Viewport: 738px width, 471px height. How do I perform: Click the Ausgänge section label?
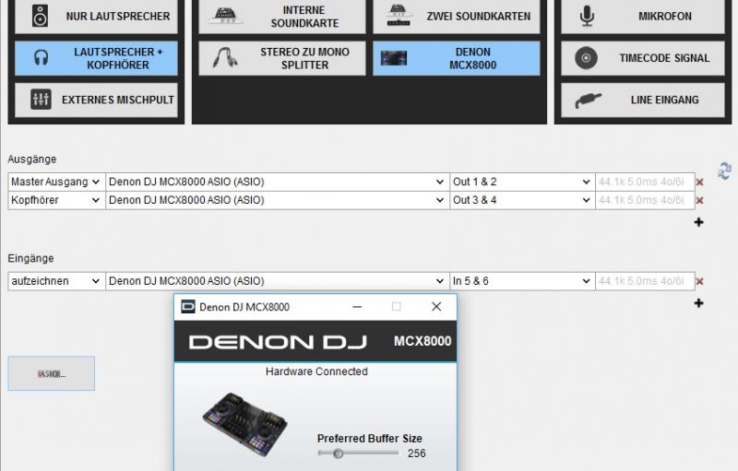pos(32,159)
